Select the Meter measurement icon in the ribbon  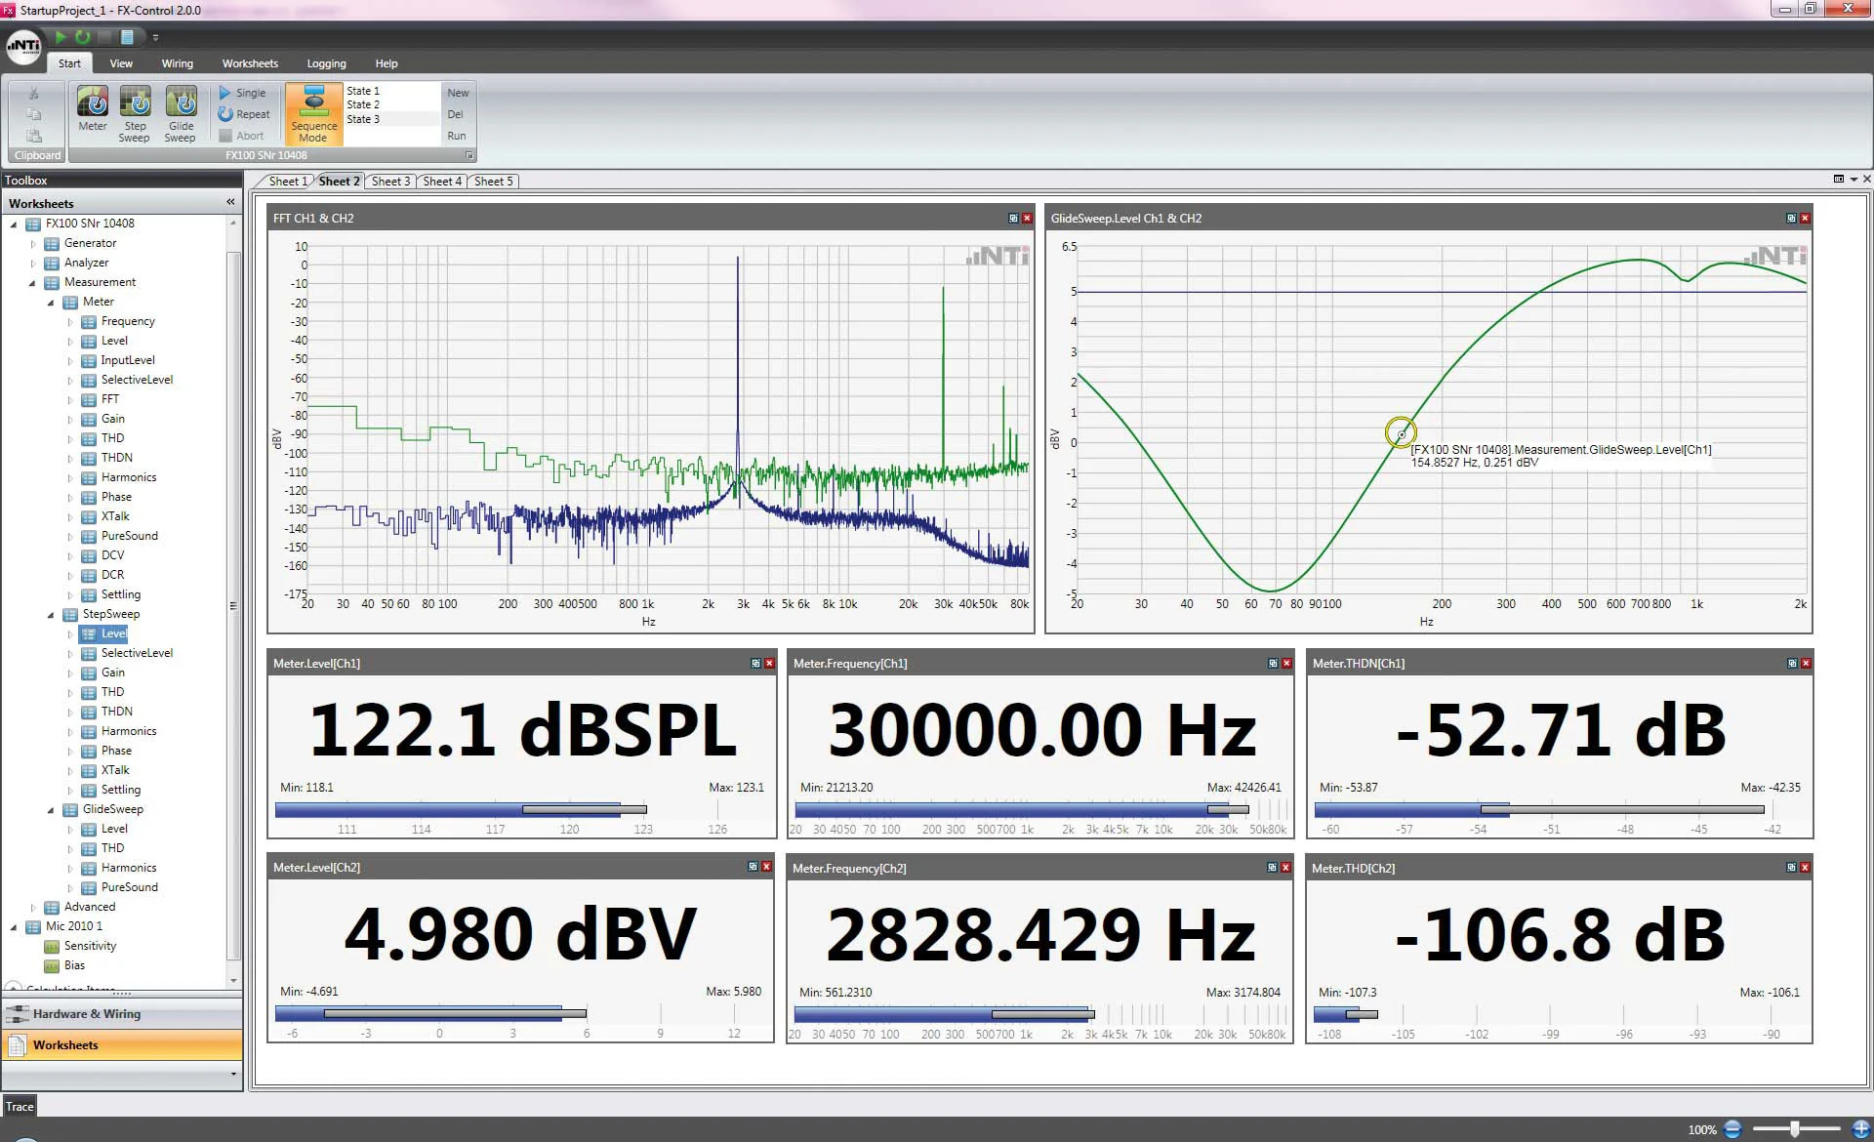(x=93, y=109)
